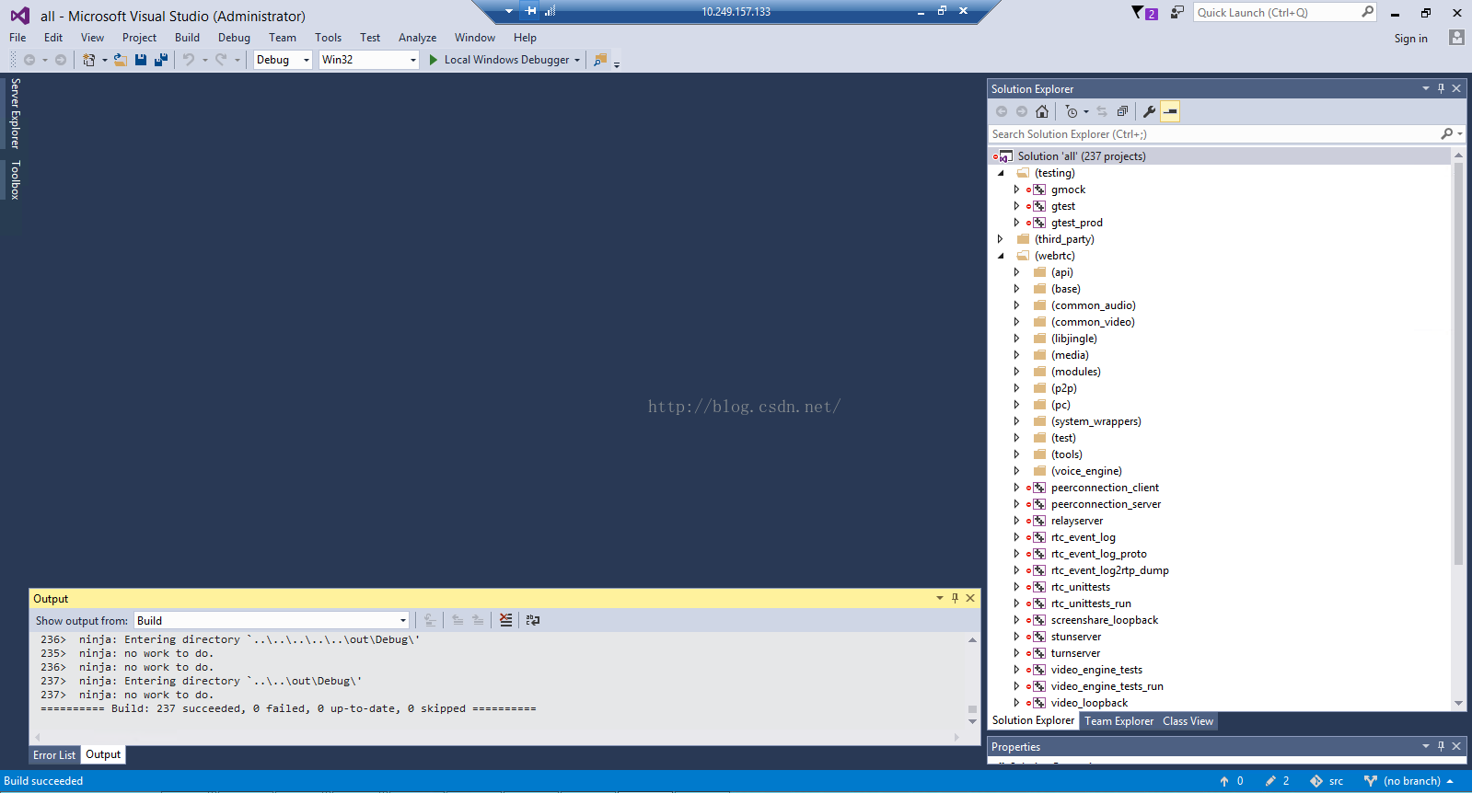Click the Output panel vertical scrollbar
Image resolution: width=1472 pixels, height=793 pixels.
(972, 681)
